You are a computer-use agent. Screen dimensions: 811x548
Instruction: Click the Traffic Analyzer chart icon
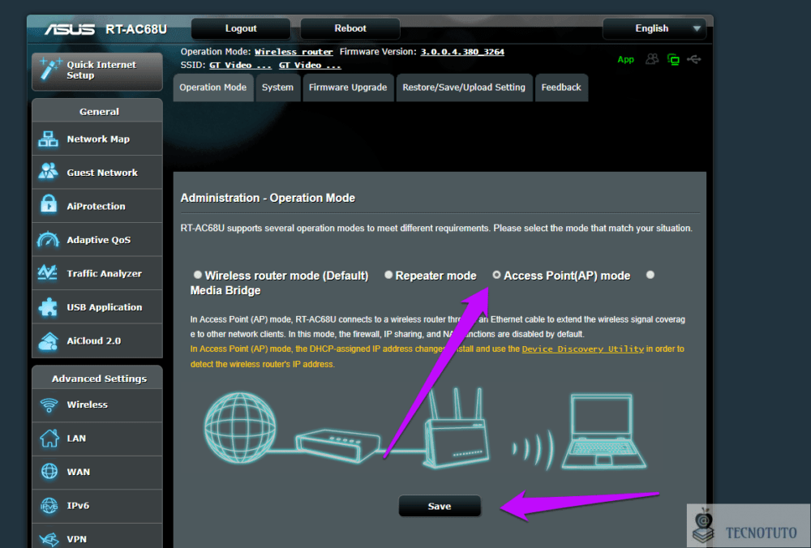tap(48, 272)
